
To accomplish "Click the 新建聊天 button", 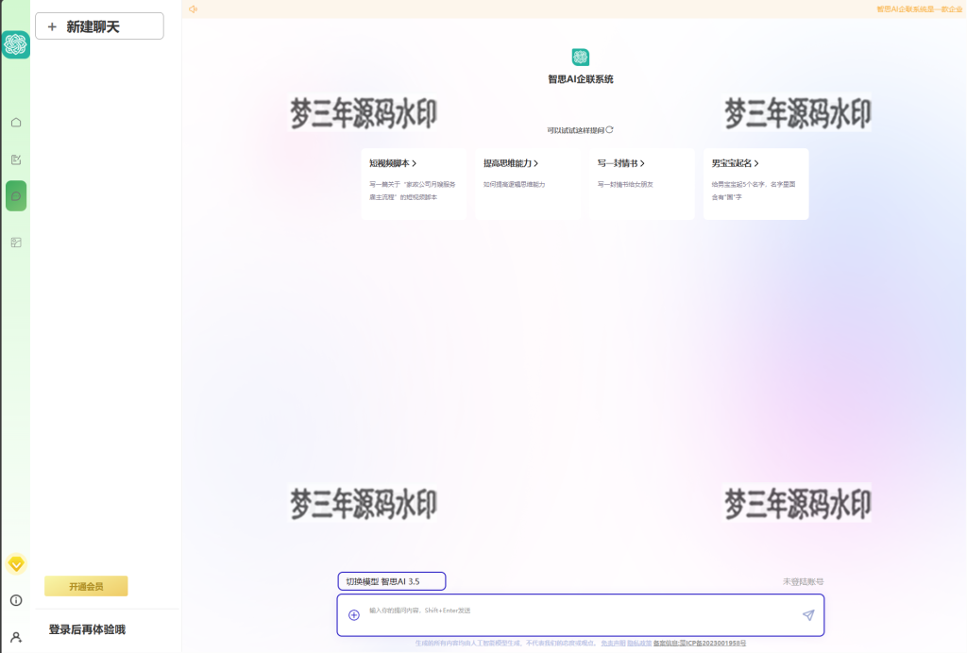I will coord(99,26).
